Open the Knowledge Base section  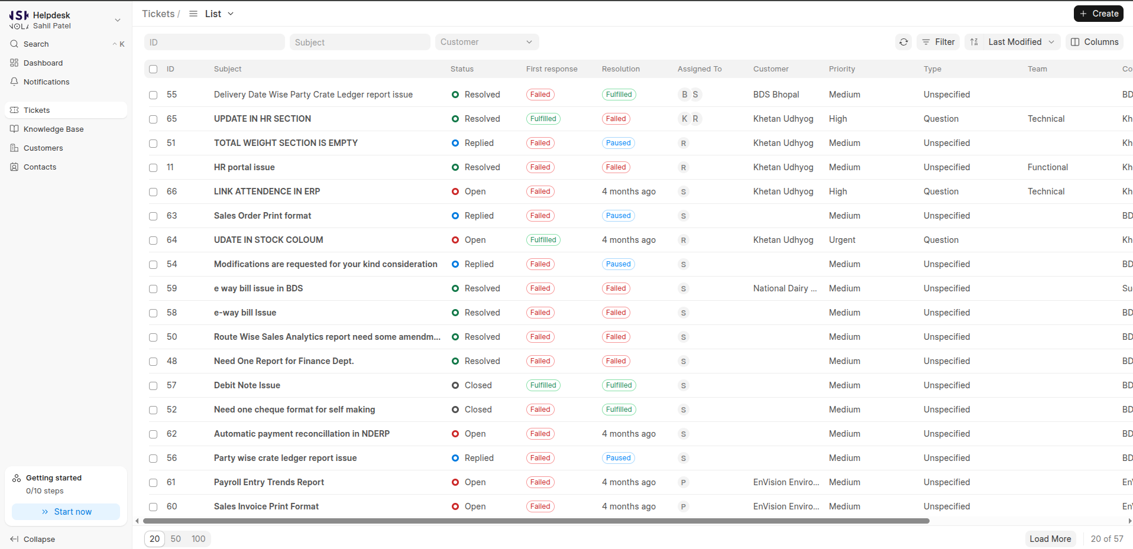54,129
